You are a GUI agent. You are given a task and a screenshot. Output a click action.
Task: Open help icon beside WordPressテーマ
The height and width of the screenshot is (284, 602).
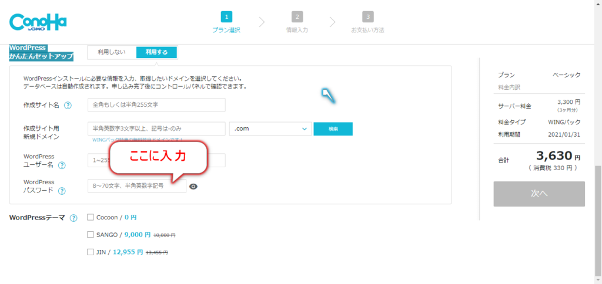[x=73, y=218]
